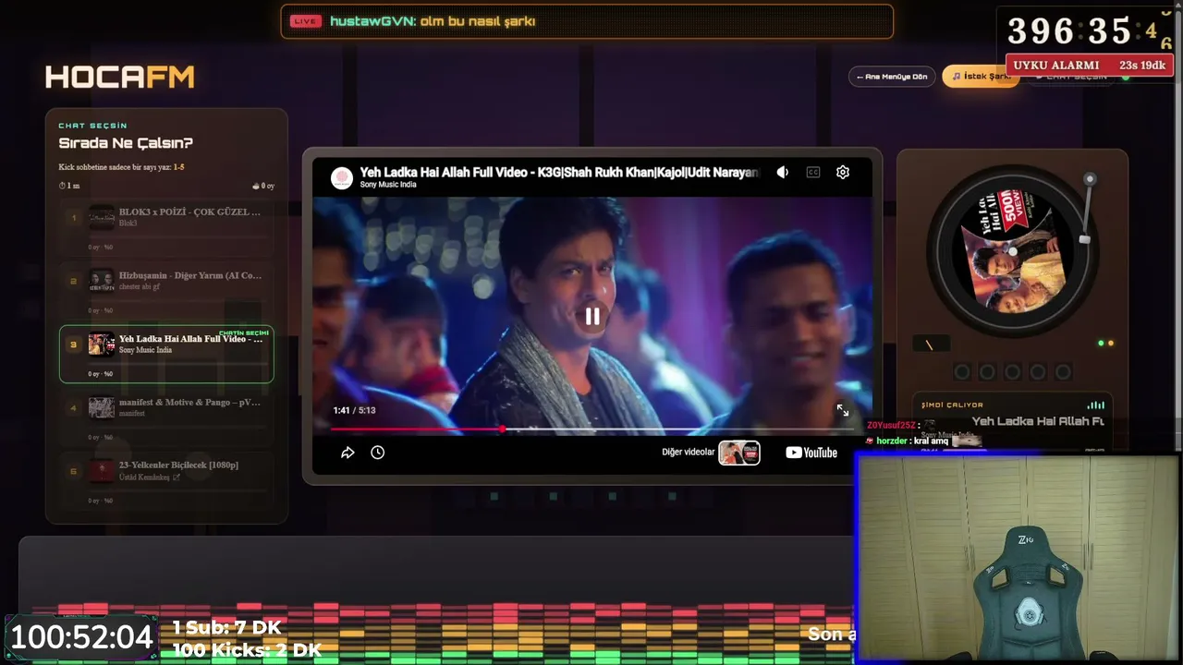Click the 1:41 / 5:13 time display

point(354,410)
